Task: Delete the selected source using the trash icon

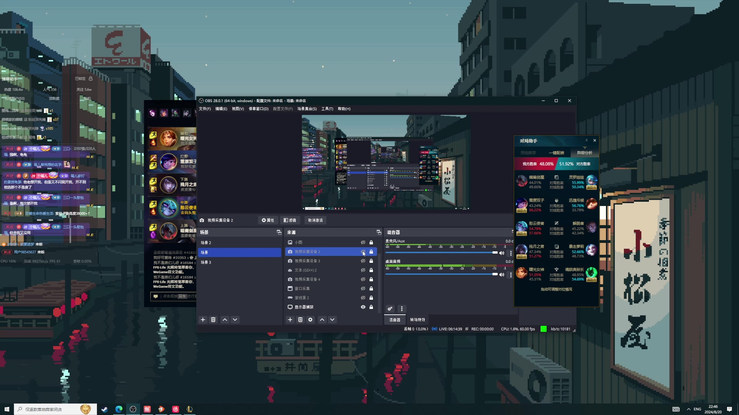Action: tap(300, 320)
